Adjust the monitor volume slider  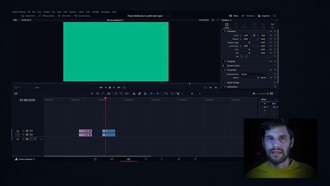(262, 94)
